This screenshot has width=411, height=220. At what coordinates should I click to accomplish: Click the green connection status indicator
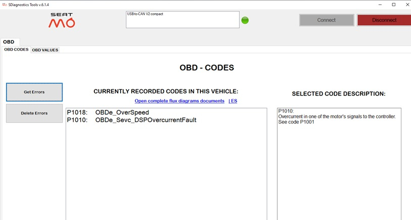[245, 20]
